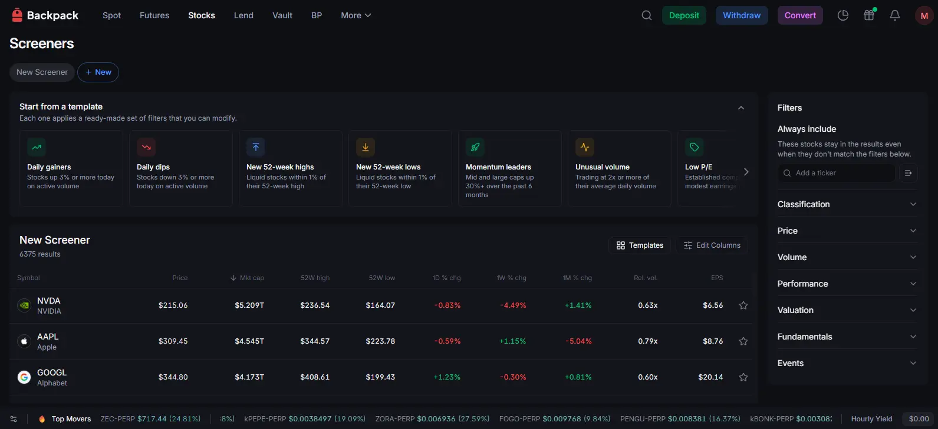
Task: Sort by the 1D % chg column
Action: [x=447, y=278]
